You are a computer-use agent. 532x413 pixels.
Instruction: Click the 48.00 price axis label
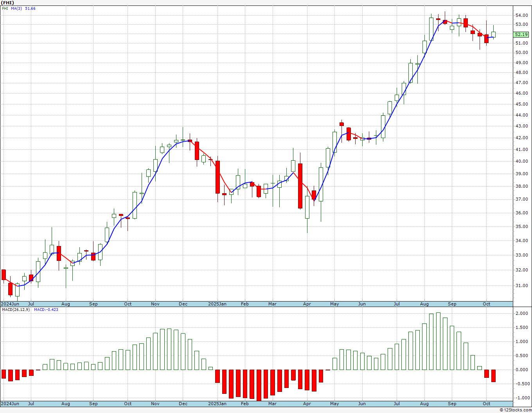pyautogui.click(x=521, y=72)
